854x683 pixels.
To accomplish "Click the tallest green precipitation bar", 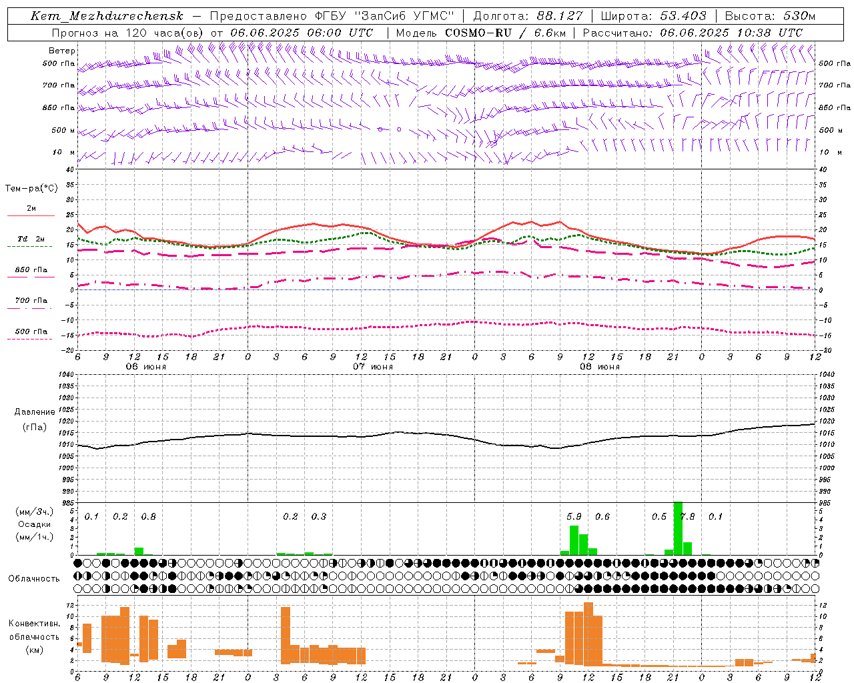I will 678,528.
